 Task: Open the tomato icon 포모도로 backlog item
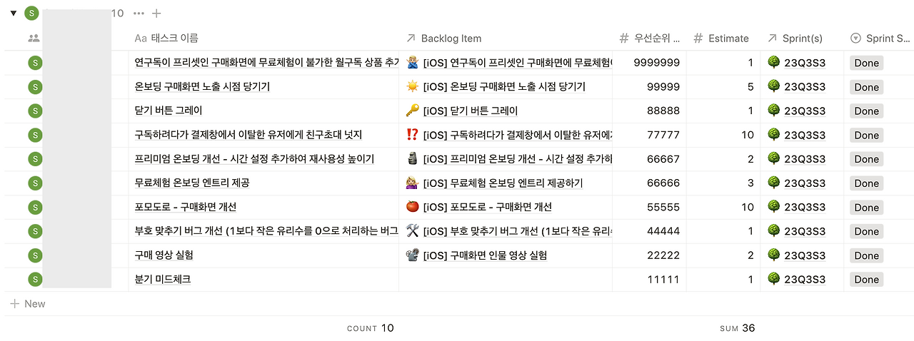pyautogui.click(x=478, y=207)
